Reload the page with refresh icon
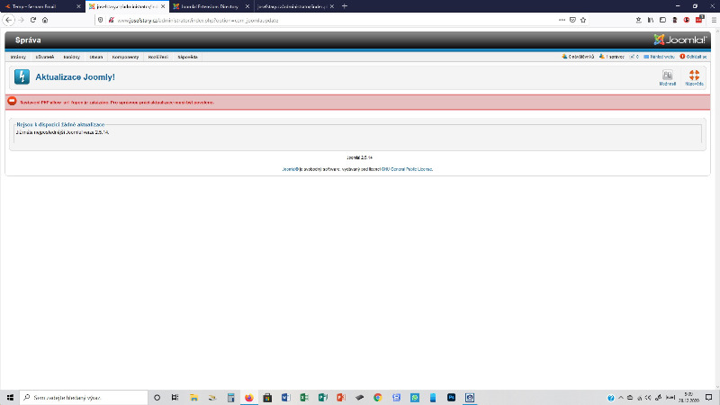 click(x=33, y=20)
